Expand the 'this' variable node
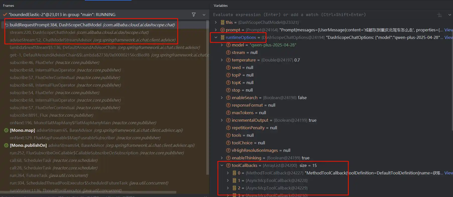The height and width of the screenshot is (197, 453). [216, 22]
